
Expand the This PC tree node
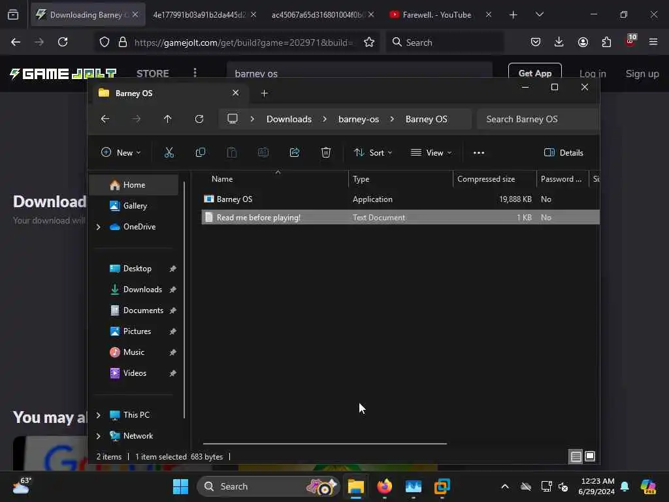coord(99,415)
